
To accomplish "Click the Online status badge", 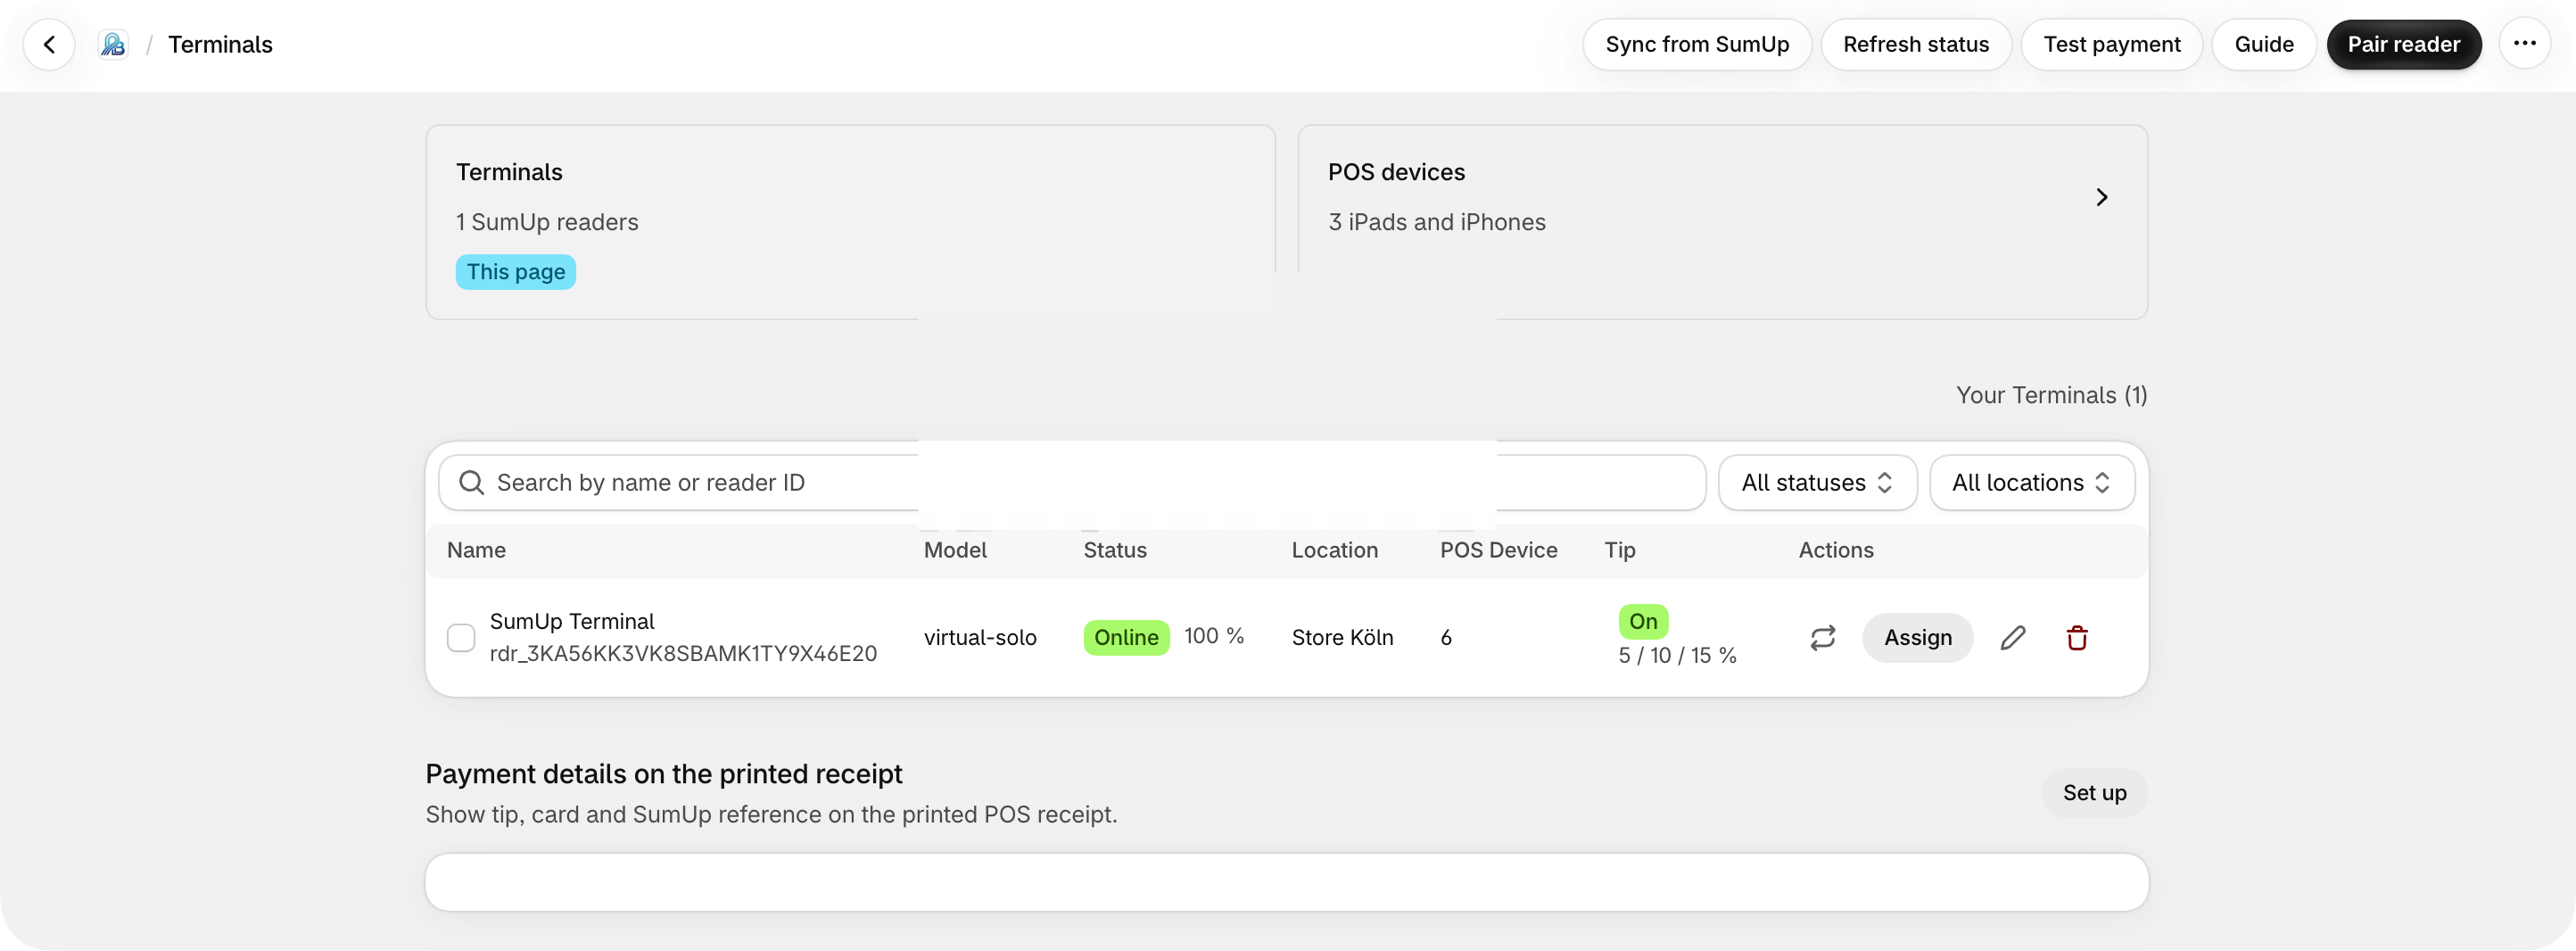I will coord(1126,638).
